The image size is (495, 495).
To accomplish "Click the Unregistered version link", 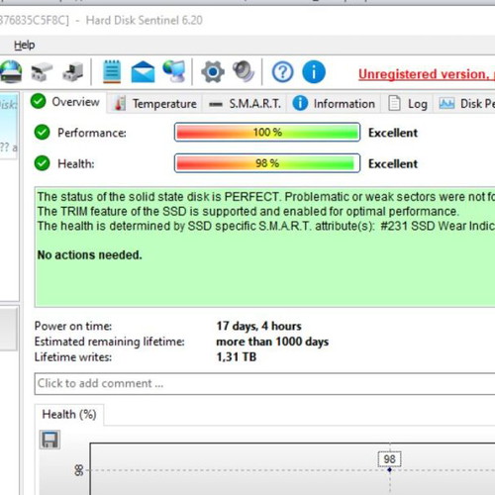I will point(427,74).
